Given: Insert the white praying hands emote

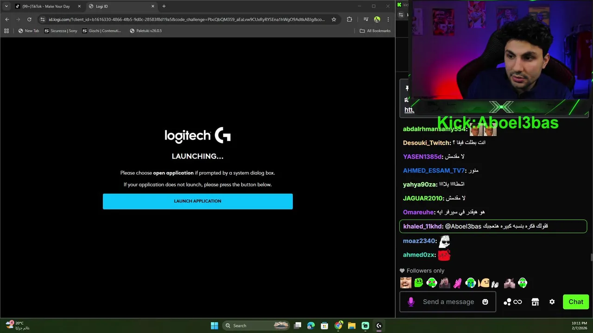Looking at the screenshot, I should click(x=495, y=284).
